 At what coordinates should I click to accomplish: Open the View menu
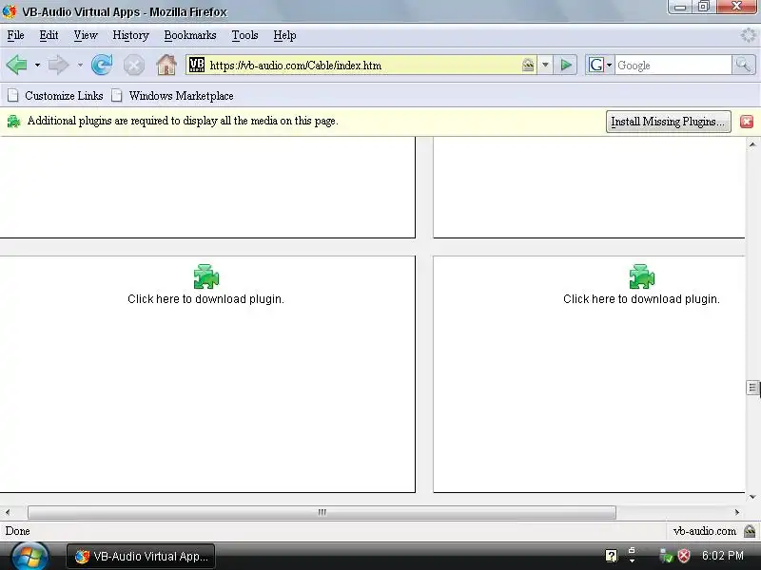pos(86,35)
